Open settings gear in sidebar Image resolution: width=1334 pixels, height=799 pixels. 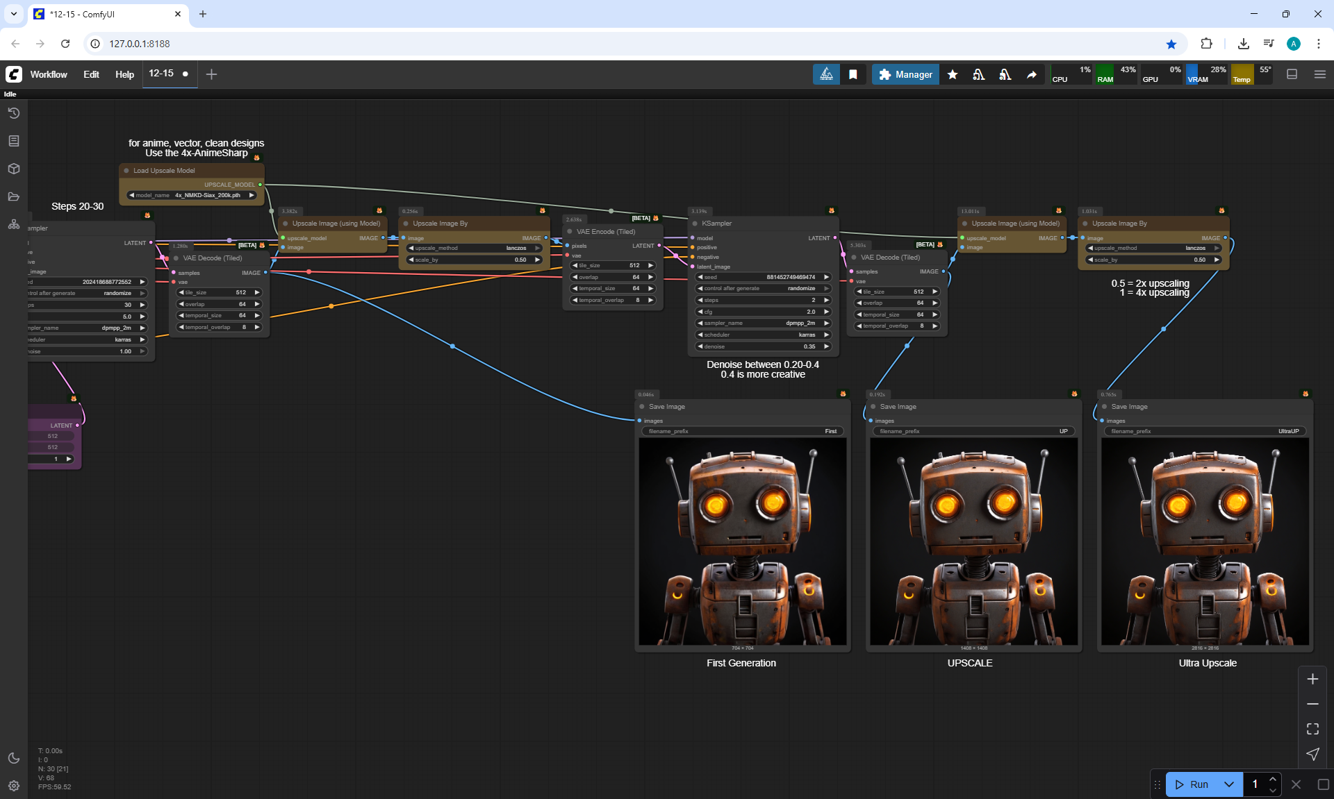(x=14, y=786)
